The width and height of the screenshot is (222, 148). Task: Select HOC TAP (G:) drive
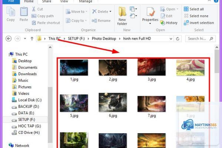(x=26, y=126)
